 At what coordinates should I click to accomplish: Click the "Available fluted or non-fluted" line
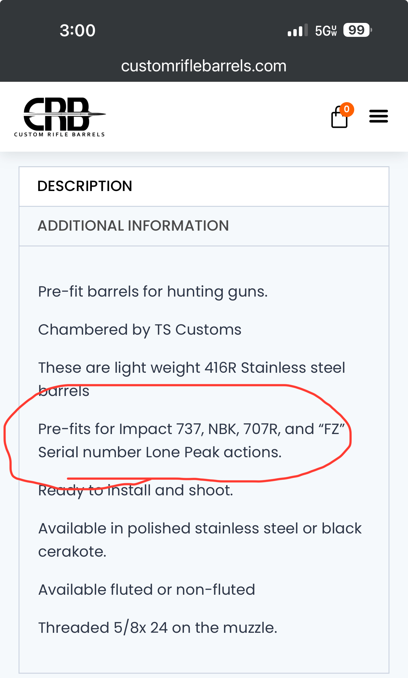147,590
